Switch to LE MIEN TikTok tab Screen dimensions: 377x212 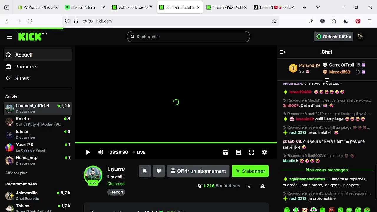pyautogui.click(x=274, y=7)
